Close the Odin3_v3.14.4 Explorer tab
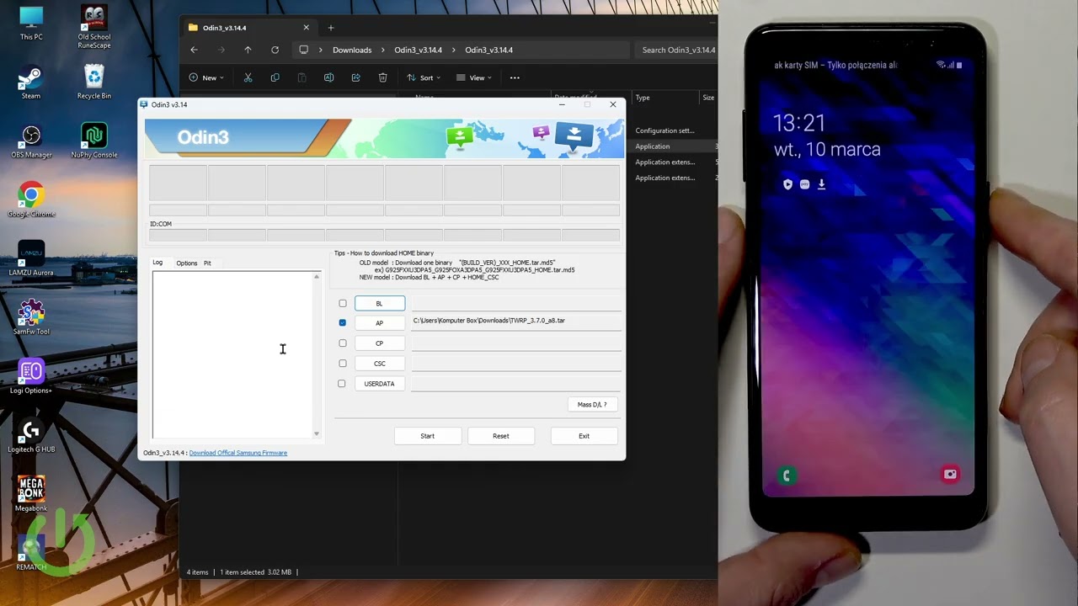 pos(306,28)
